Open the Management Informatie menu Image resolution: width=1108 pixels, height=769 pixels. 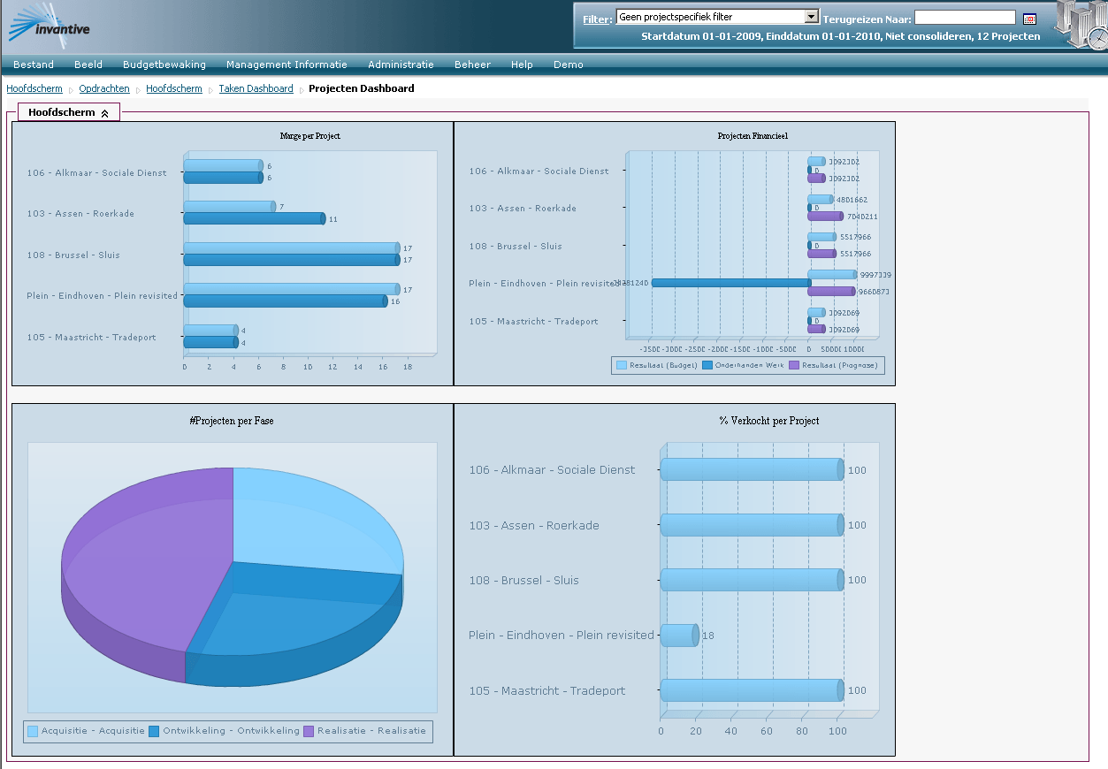287,64
